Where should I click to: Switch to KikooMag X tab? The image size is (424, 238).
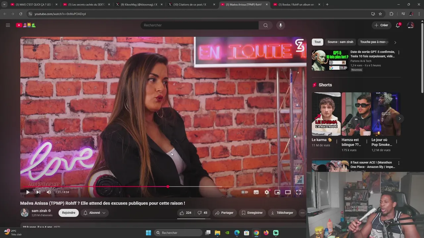click(138, 5)
